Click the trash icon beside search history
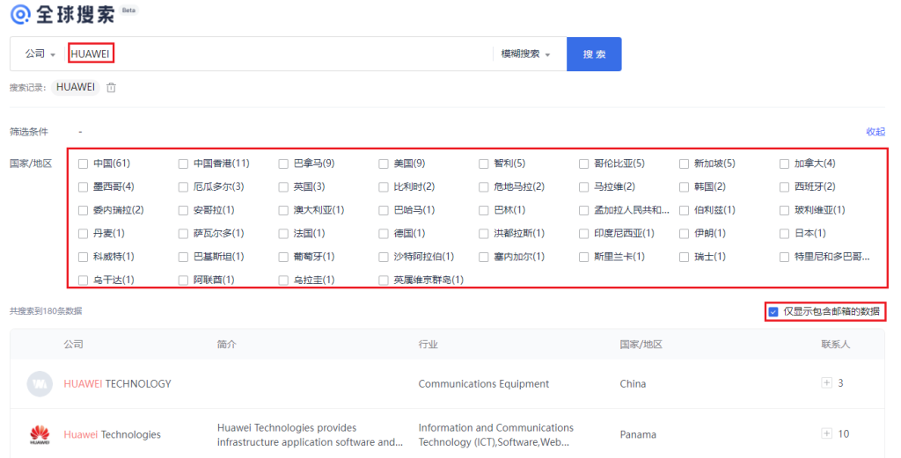 [111, 87]
